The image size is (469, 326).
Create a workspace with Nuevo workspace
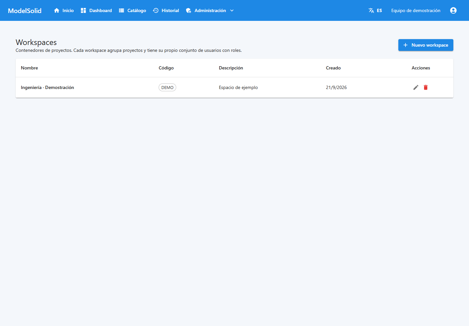(x=426, y=45)
